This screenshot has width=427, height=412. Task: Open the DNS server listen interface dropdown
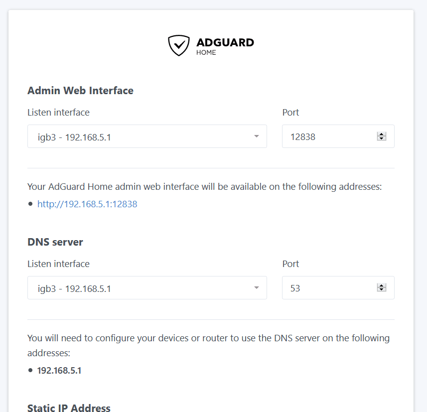[147, 287]
